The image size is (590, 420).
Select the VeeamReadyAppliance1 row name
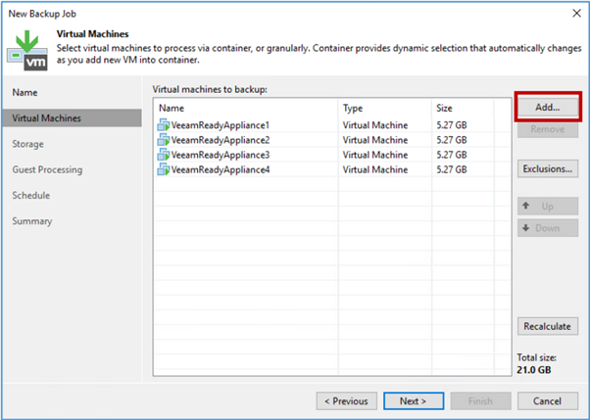pyautogui.click(x=221, y=125)
